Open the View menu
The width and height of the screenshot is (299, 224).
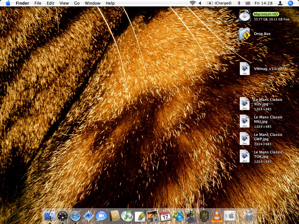click(x=64, y=3)
